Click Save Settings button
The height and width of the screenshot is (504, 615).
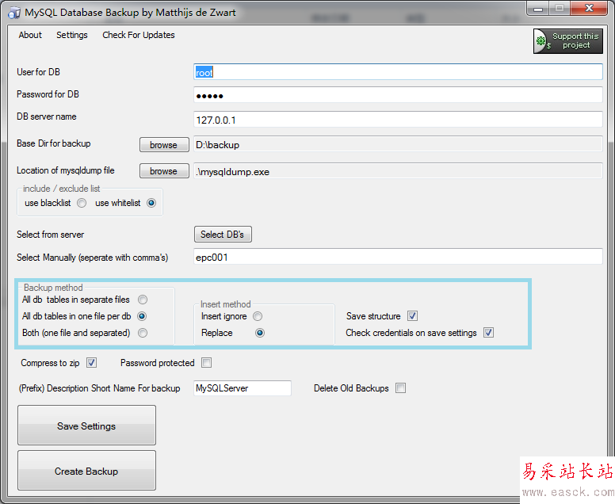86,426
